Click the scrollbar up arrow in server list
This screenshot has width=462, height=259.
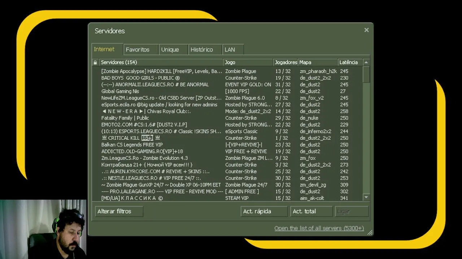366,62
